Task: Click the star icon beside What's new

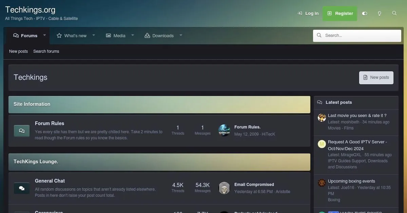Action: [x=59, y=35]
